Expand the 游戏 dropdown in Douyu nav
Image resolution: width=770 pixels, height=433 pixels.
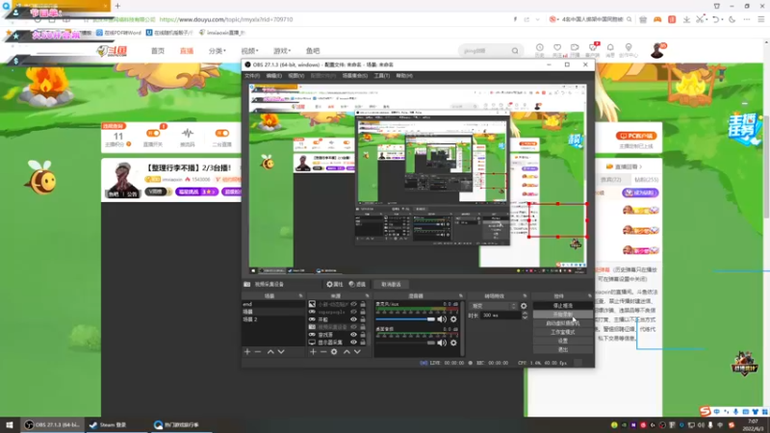pos(282,51)
